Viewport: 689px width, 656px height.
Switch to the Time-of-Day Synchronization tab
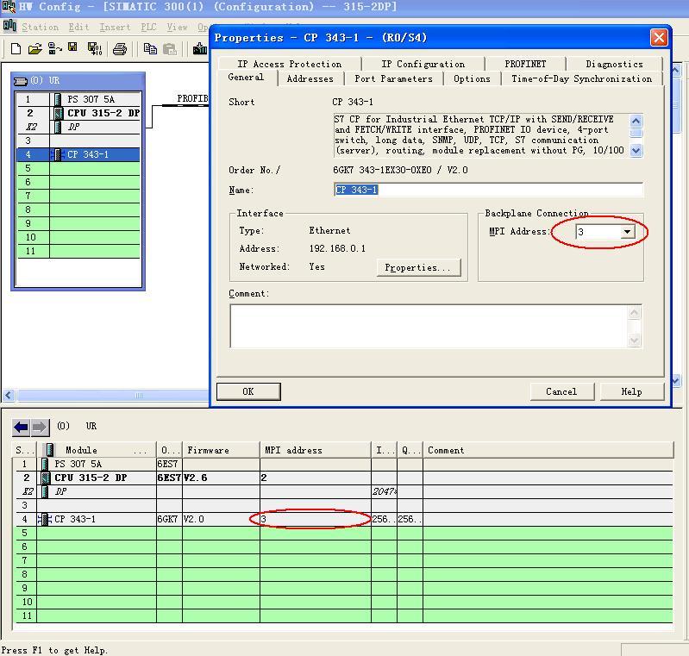(x=581, y=79)
